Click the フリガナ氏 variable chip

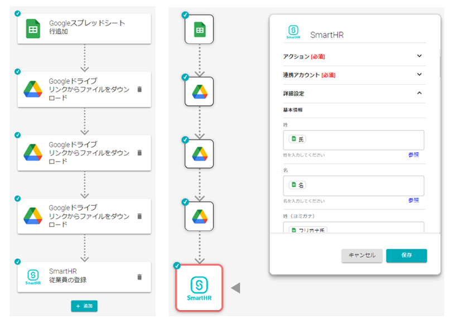coord(308,230)
